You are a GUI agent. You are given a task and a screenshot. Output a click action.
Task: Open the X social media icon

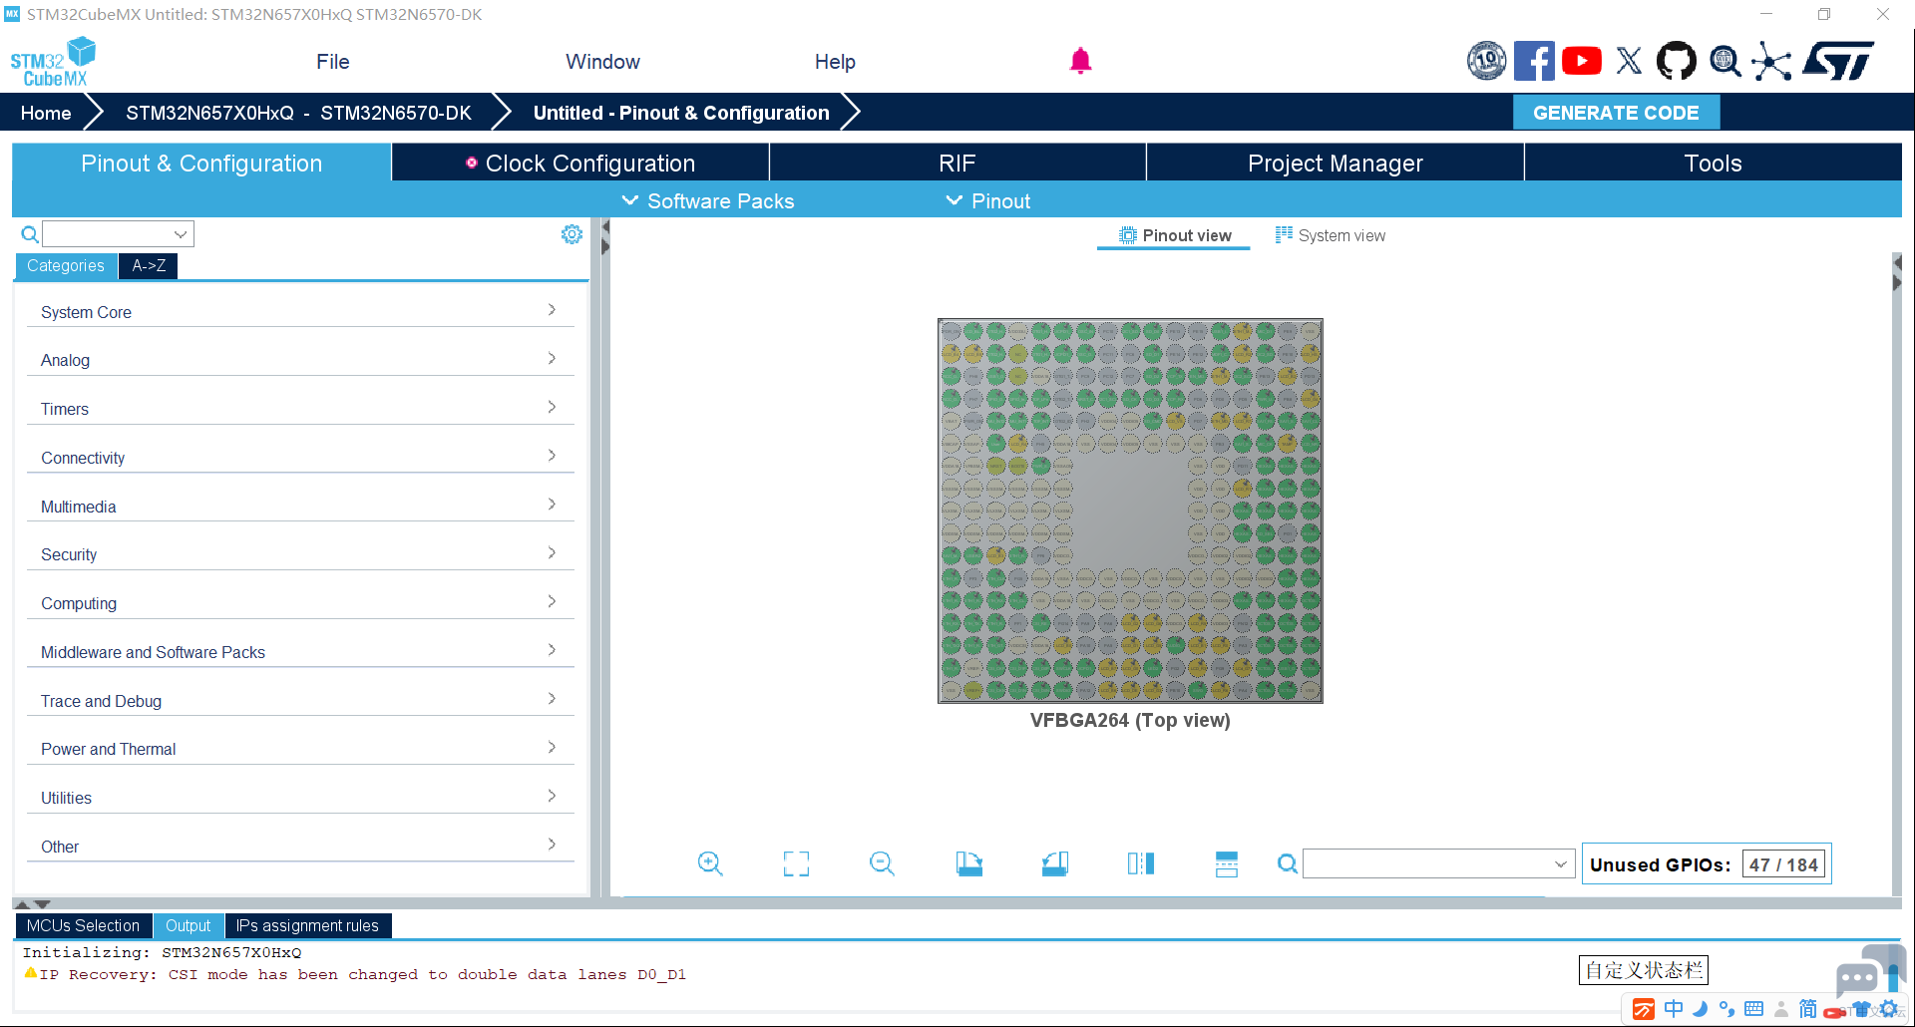pyautogui.click(x=1629, y=61)
